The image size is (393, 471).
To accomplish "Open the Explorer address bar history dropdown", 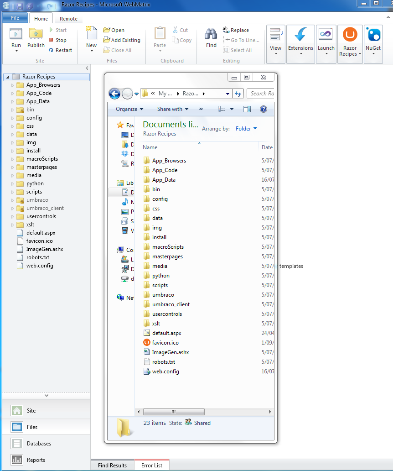I will pyautogui.click(x=228, y=94).
